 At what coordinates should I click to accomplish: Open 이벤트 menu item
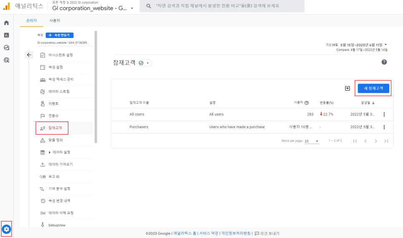coord(65,104)
